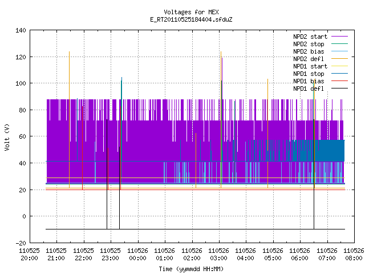Click the y-axis tick value 20
Screen dimensions: 365x274
point(22,190)
